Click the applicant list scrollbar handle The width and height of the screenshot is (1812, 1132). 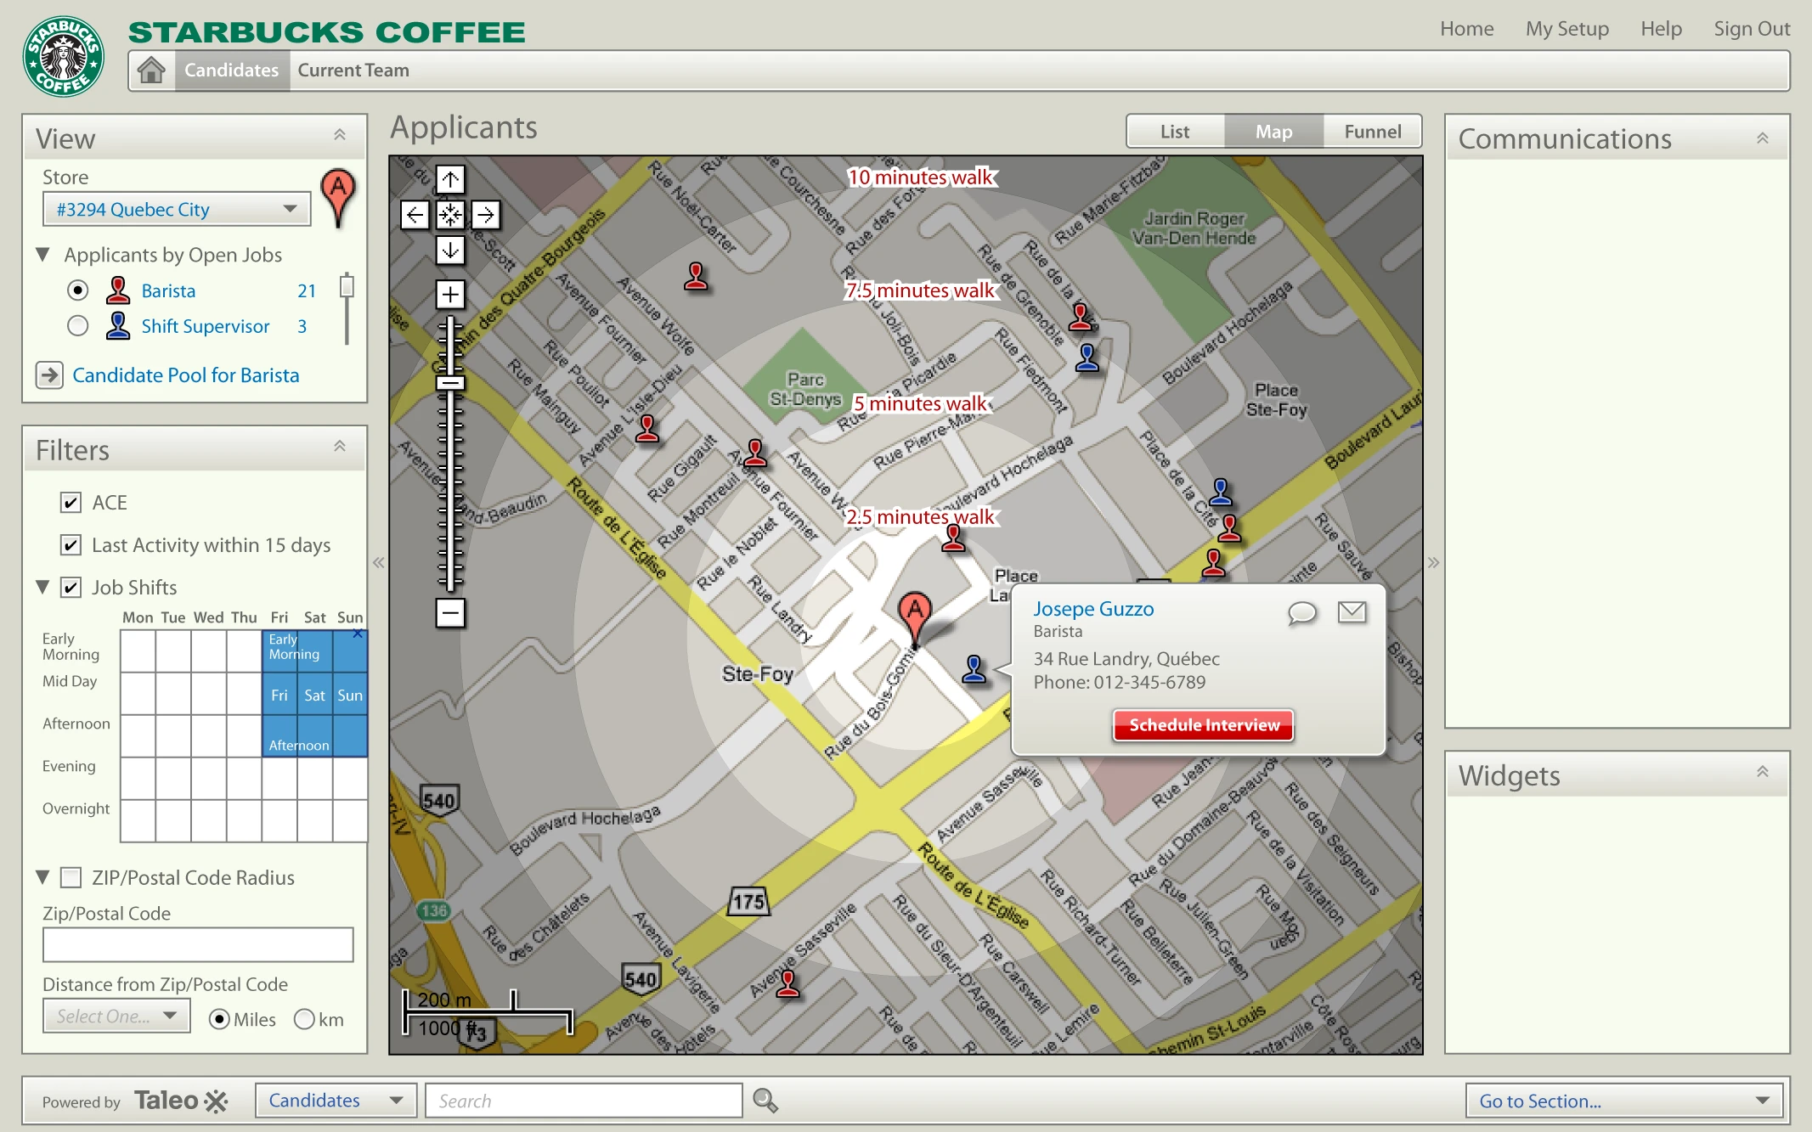click(346, 285)
